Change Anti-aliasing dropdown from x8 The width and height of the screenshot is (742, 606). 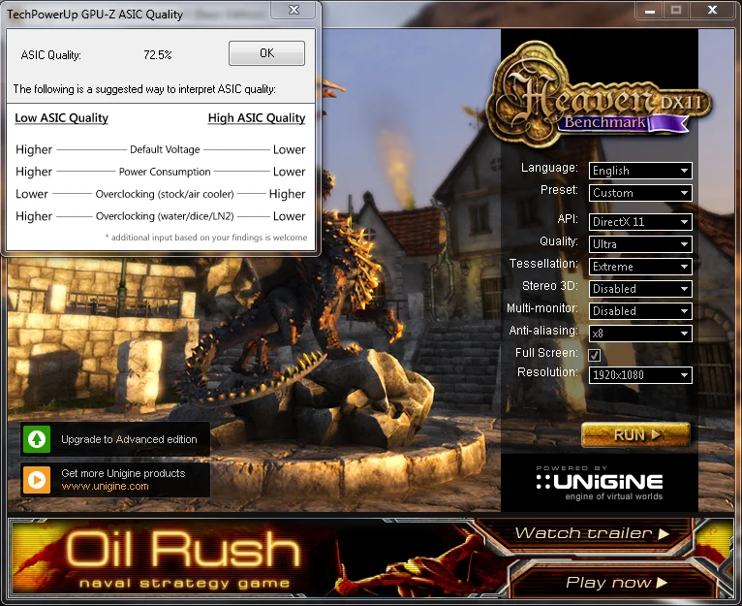tap(640, 334)
